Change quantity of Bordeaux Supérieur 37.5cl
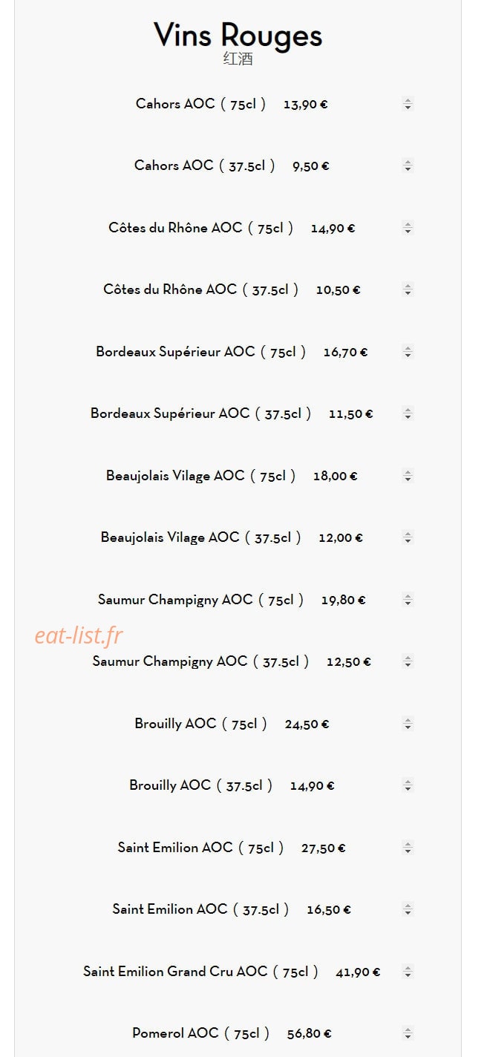Screen dimensions: 487x1057 point(408,413)
